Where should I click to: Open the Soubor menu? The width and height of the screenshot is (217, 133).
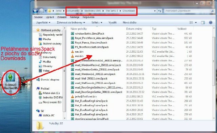[38, 17]
